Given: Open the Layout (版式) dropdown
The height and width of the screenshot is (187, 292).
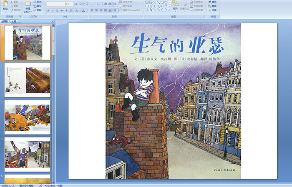Looking at the screenshot, I should 38,2.
